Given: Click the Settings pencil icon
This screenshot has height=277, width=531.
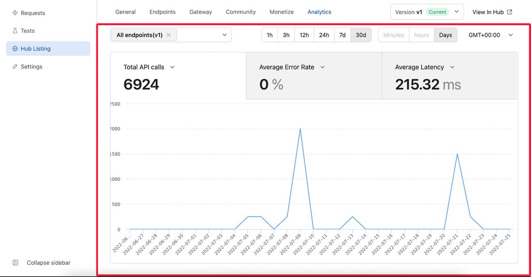Looking at the screenshot, I should (x=15, y=66).
